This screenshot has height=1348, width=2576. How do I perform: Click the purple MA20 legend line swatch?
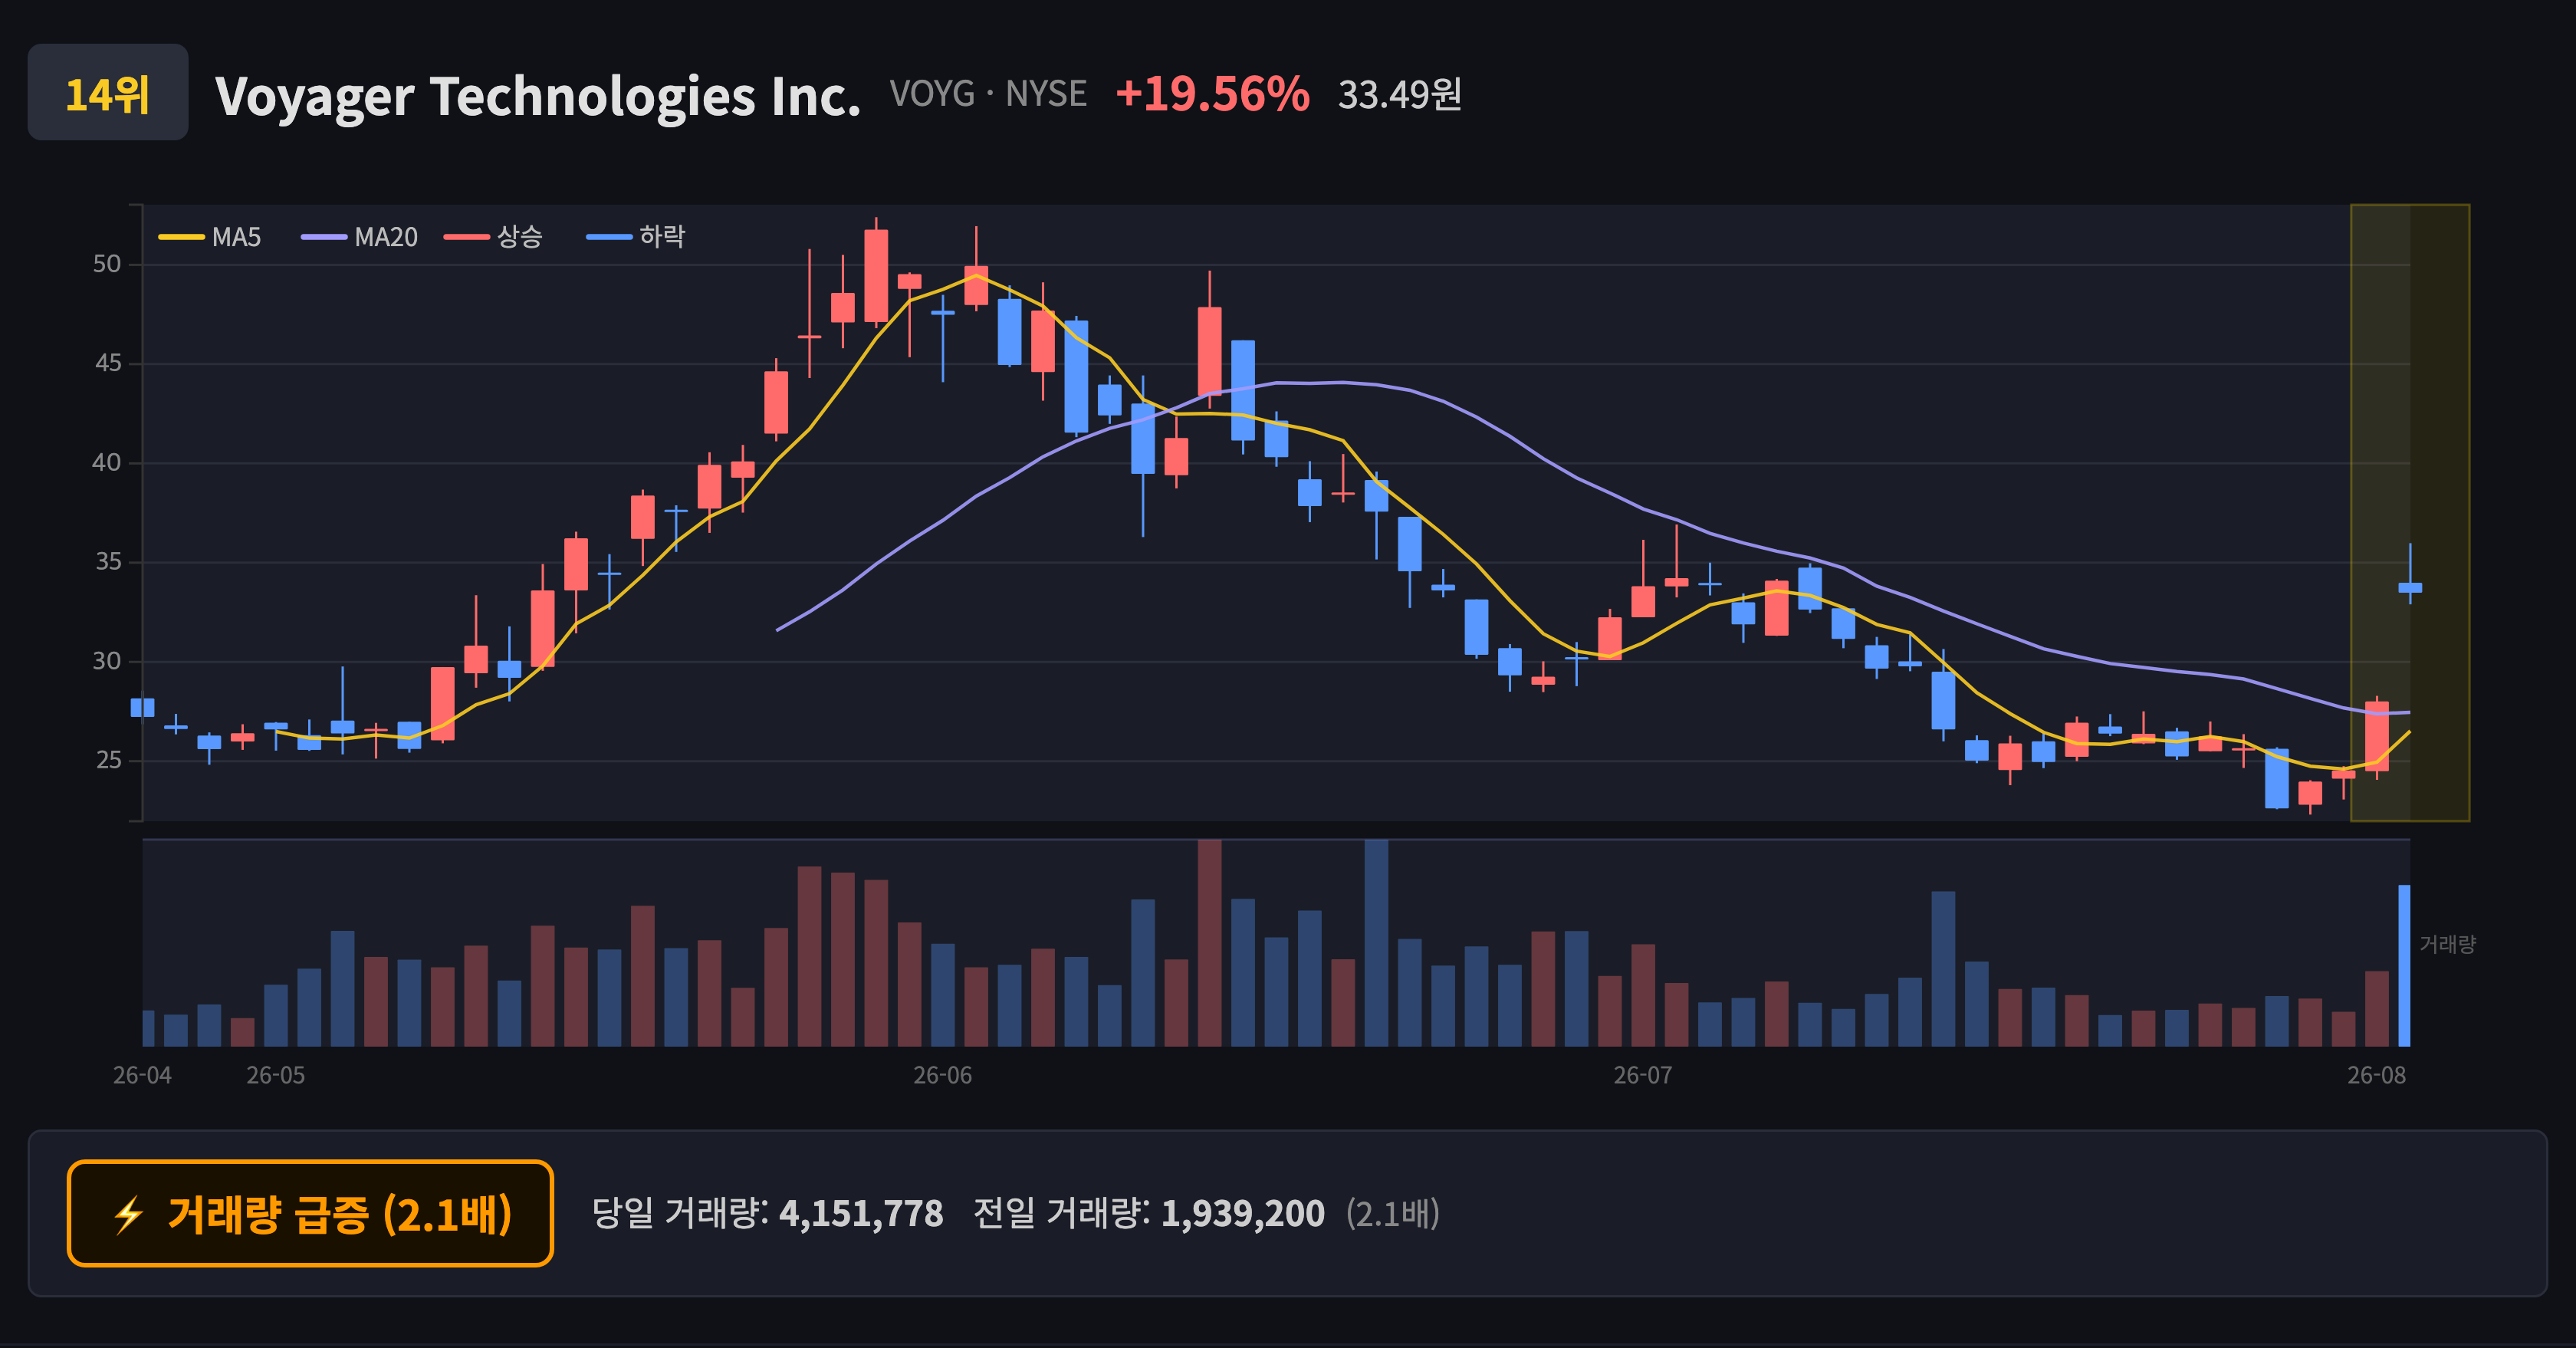(324, 237)
